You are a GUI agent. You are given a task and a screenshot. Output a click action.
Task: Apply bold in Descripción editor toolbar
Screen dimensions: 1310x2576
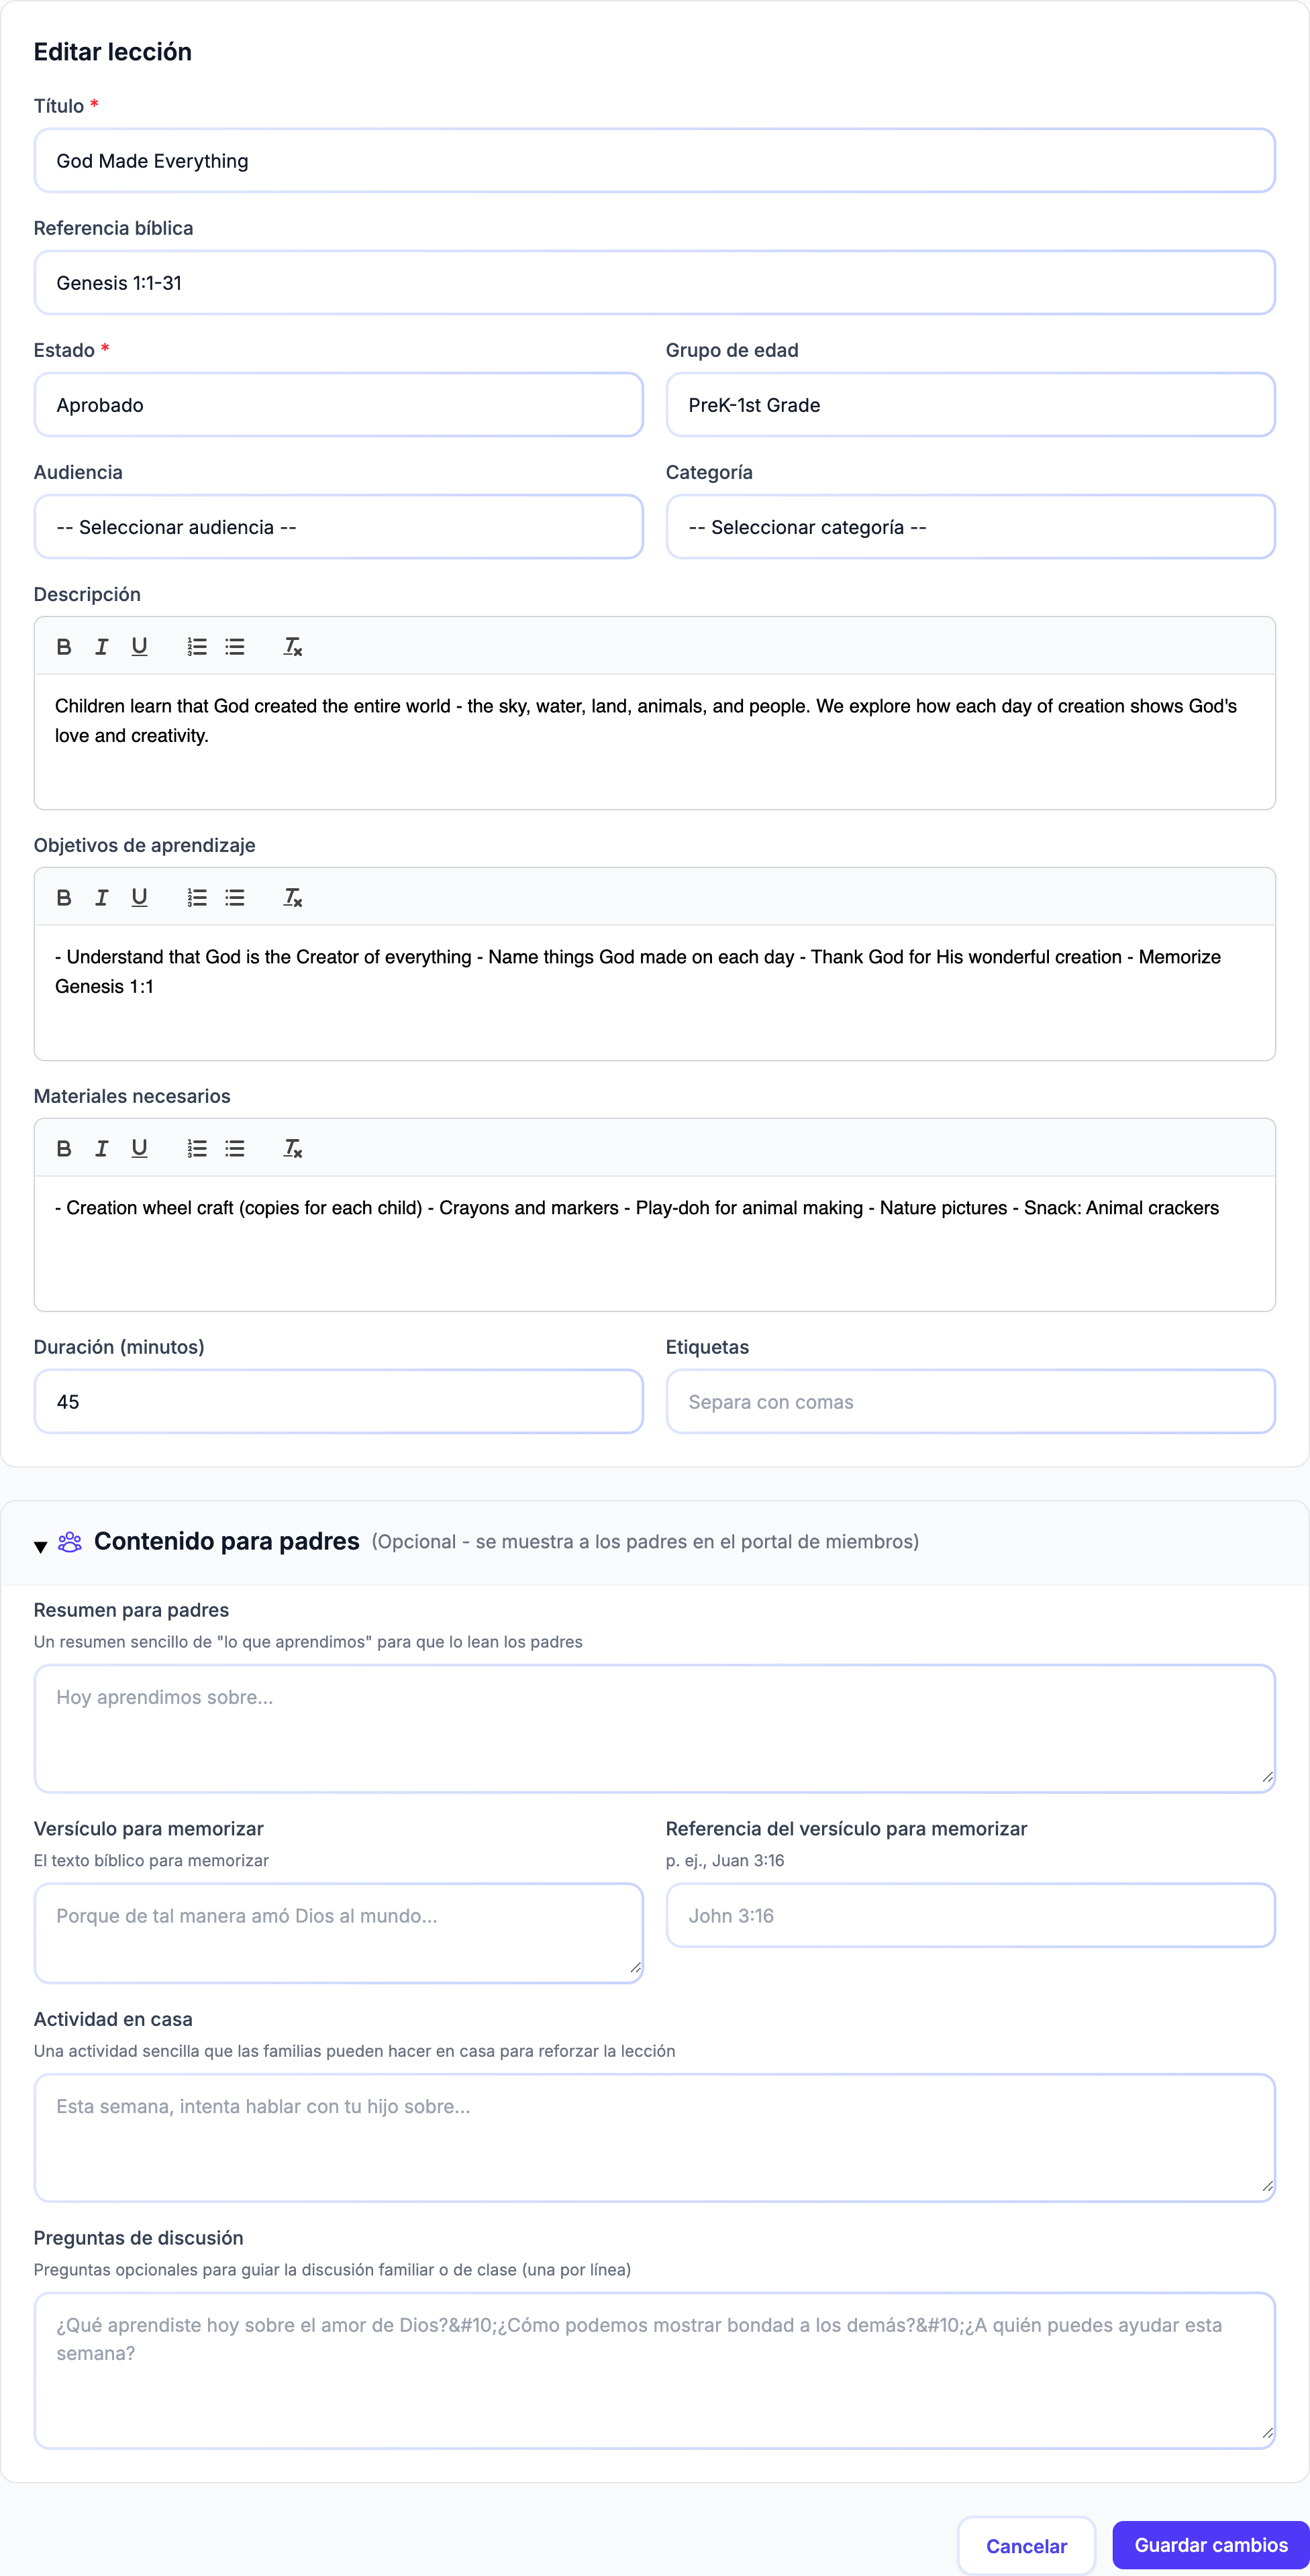point(64,647)
